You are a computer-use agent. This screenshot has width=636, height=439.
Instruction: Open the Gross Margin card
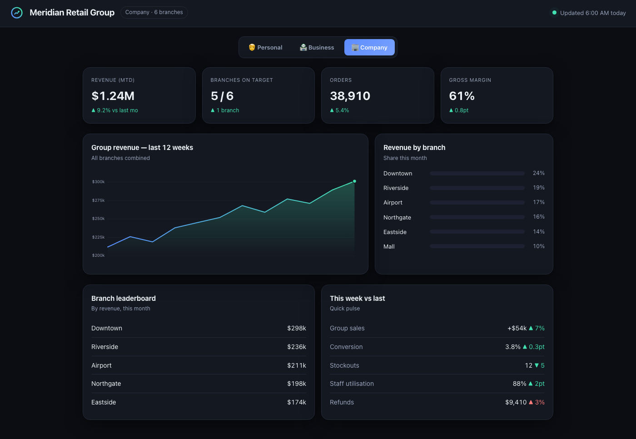point(497,95)
